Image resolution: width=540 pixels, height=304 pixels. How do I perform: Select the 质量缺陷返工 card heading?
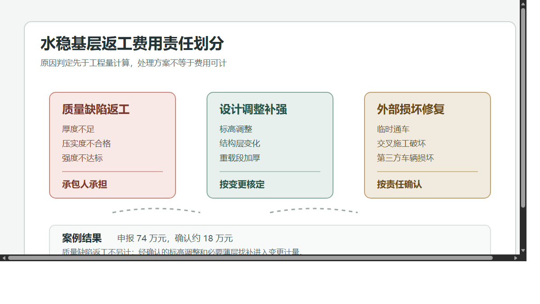[x=96, y=109]
